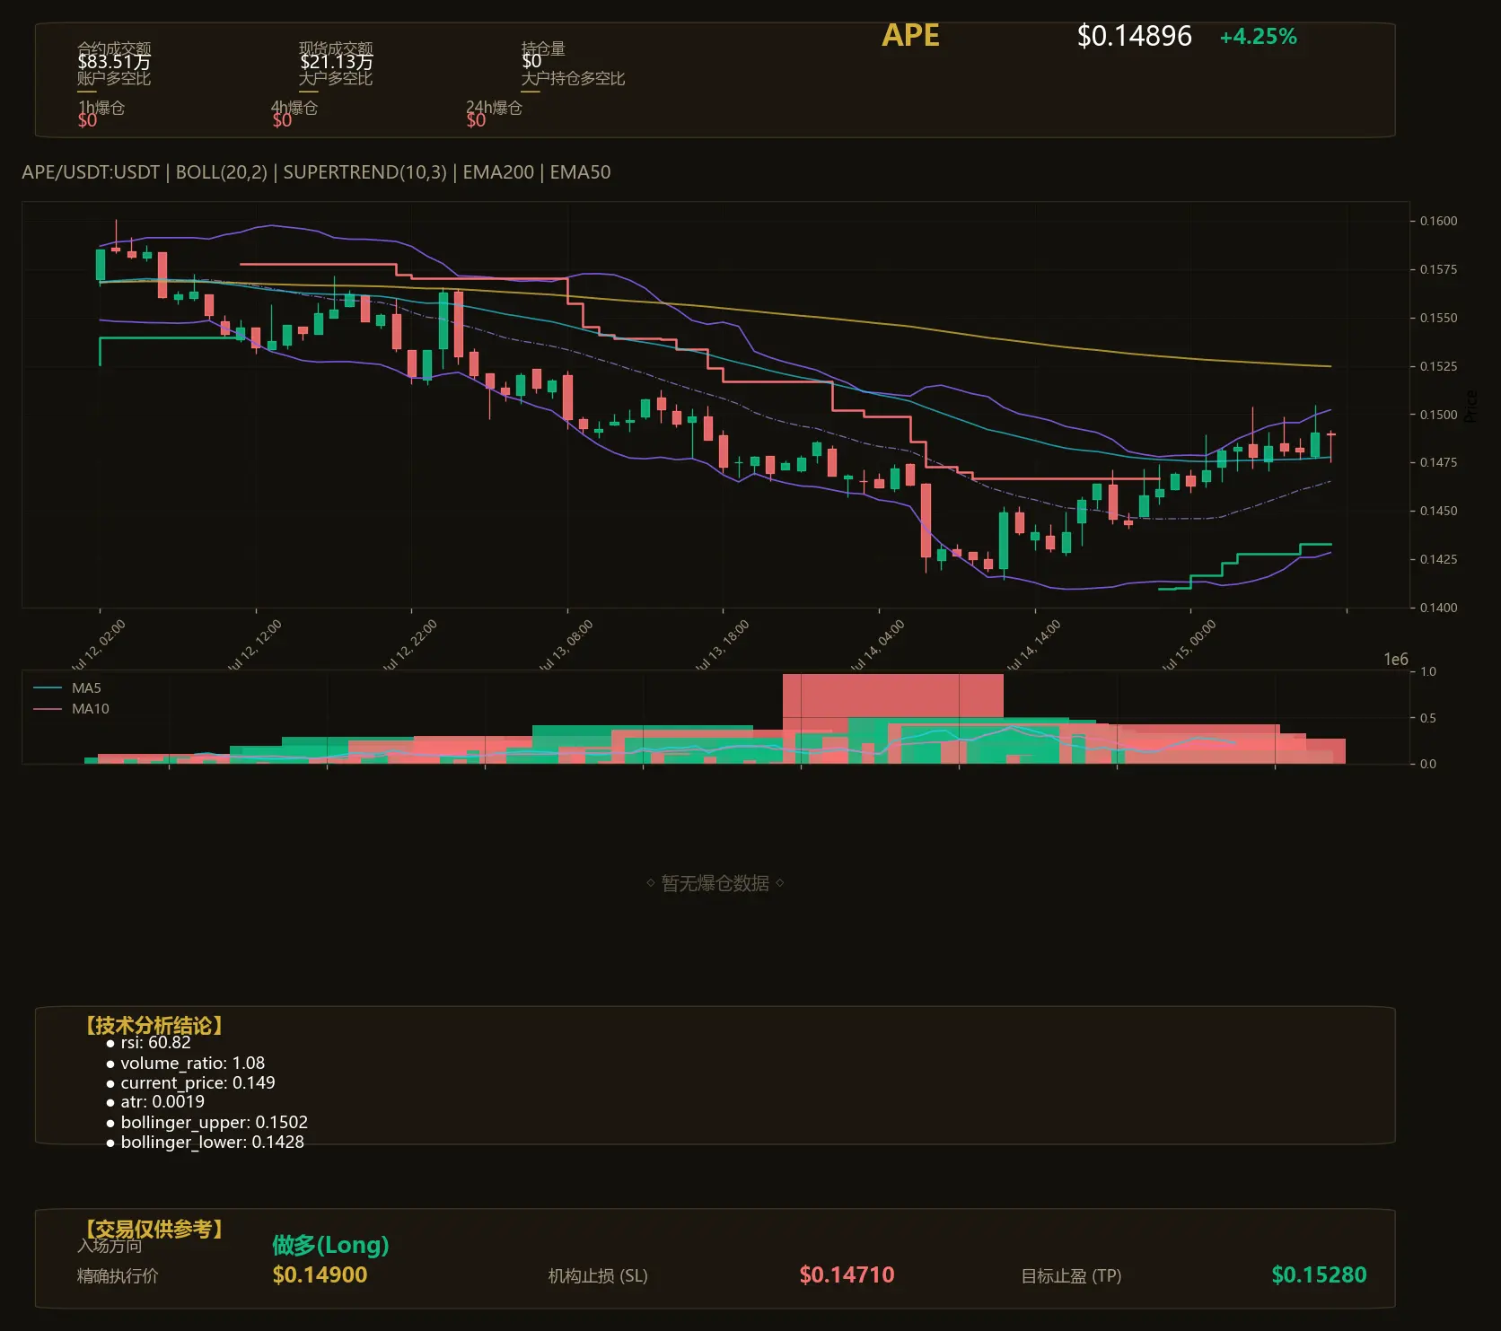The width and height of the screenshot is (1501, 1331).
Task: Click the APE/USDT:USDT chart title line
Action: tap(316, 172)
